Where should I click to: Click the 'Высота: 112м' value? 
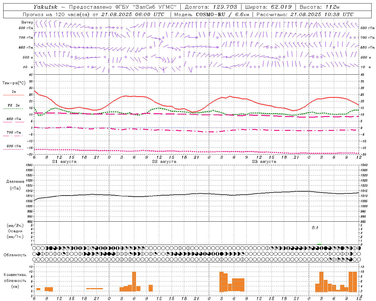coord(319,7)
